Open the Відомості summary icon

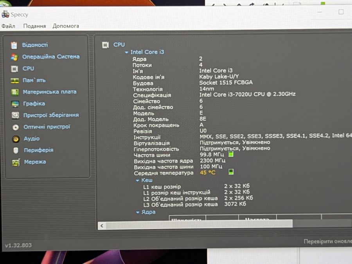pyautogui.click(x=14, y=45)
